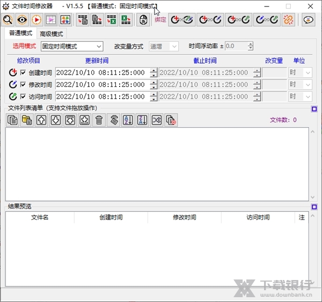
Task: Click the import table to file list icon
Action: (x=83, y=20)
